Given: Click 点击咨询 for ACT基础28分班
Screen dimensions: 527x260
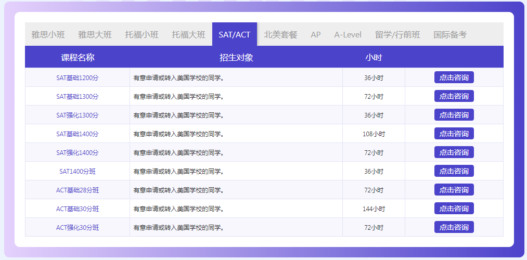Looking at the screenshot, I should click(454, 190).
